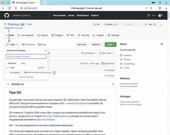The height and width of the screenshot is (135, 170).
Task: Click Create a new release
Action: pos(128,86)
